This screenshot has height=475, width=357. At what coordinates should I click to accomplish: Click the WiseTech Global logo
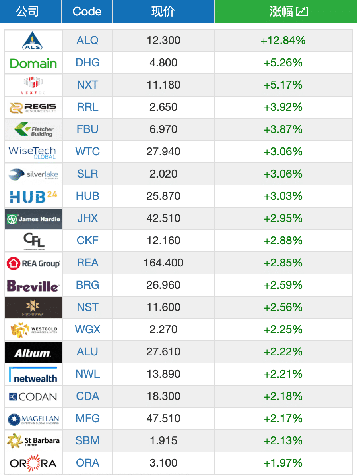pyautogui.click(x=32, y=152)
